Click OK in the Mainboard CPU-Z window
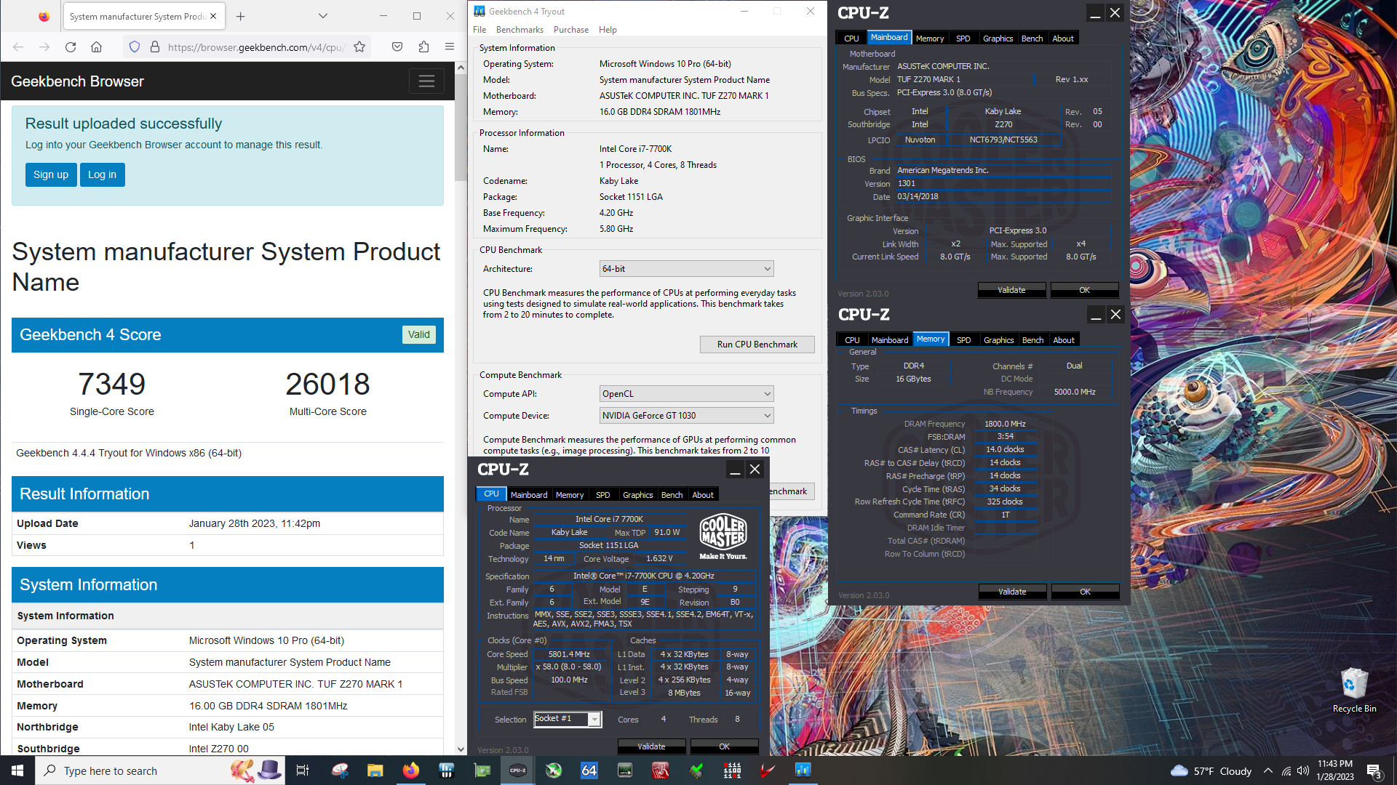 [x=1084, y=290]
